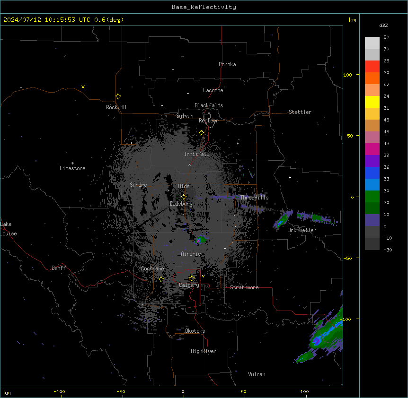Click the yellow marker south of RedDeer
Screen dimensions: 408x398
coord(201,133)
